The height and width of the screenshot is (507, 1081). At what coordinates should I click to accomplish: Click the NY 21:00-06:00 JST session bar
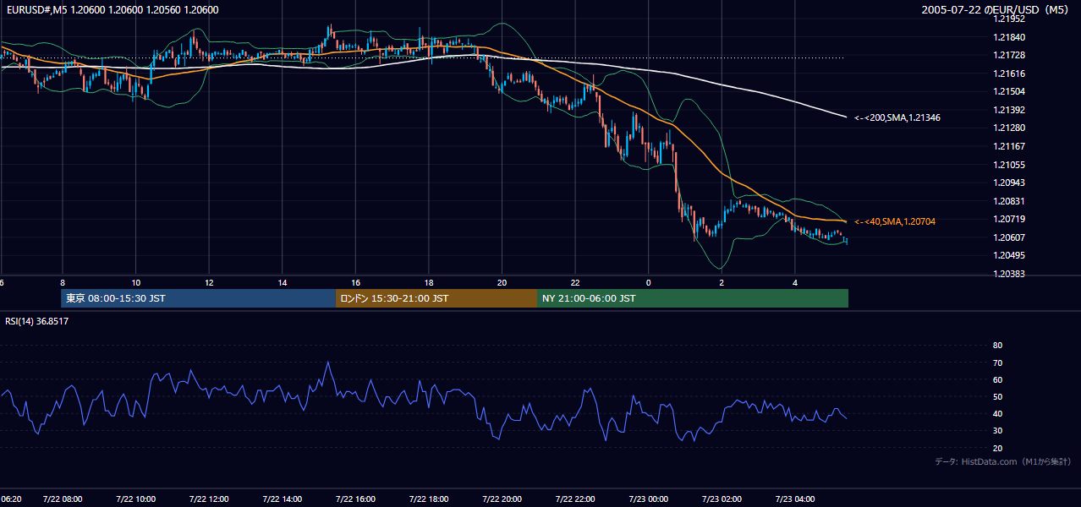point(693,298)
